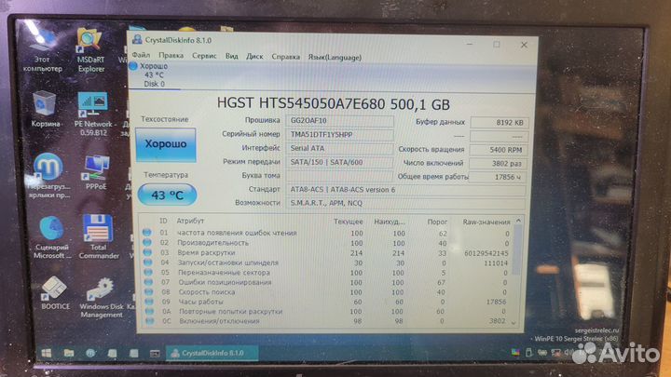The height and width of the screenshot is (377, 671).
Task: Click status circle of attribute 09 Часы работы
Action: click(149, 302)
